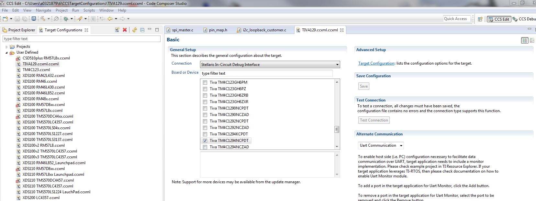Minimize the editor area
536x201 pixels.
[530, 29]
